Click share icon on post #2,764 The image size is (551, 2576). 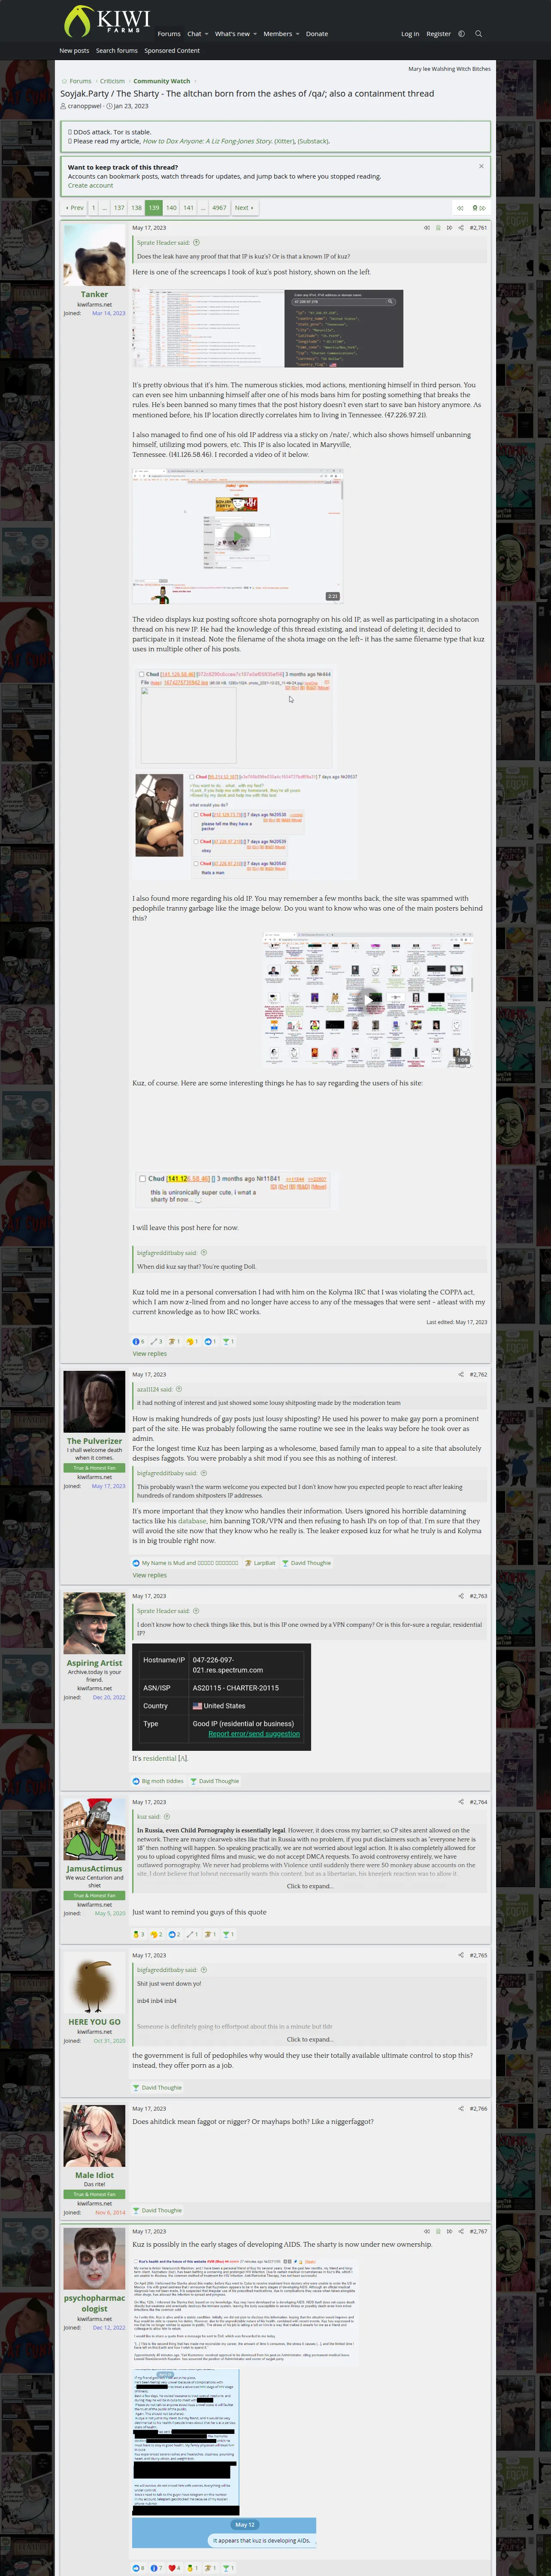[461, 1802]
